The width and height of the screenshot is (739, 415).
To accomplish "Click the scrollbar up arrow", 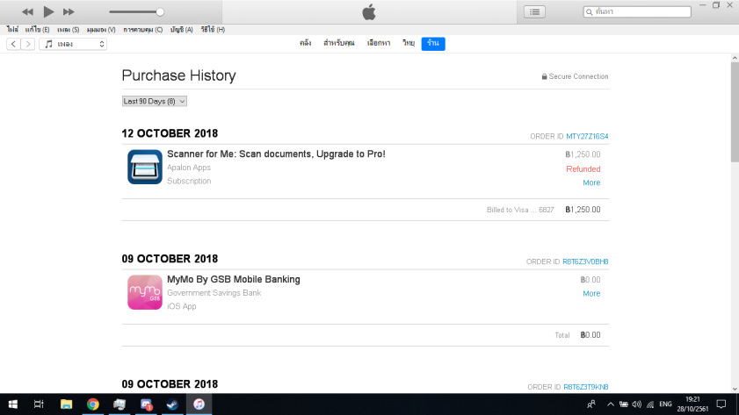I will (735, 58).
